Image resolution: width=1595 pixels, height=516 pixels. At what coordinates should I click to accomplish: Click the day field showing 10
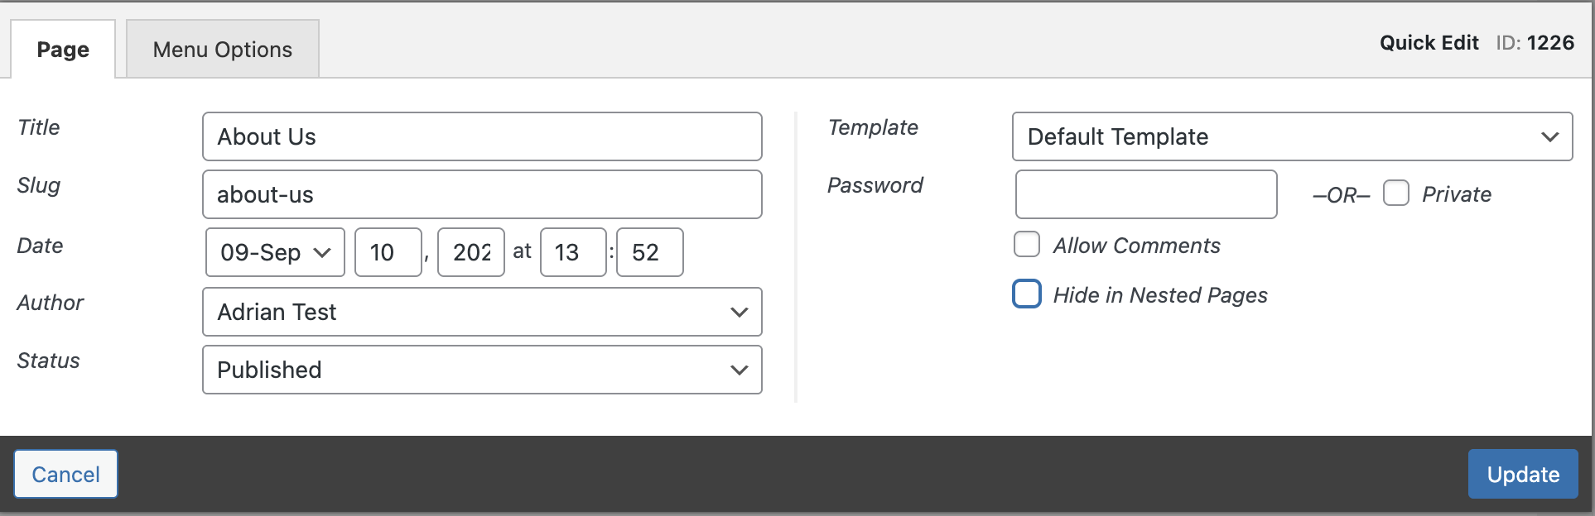(x=388, y=252)
